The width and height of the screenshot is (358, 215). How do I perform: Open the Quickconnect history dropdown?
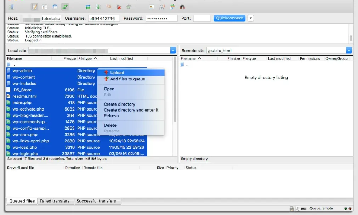(x=250, y=18)
